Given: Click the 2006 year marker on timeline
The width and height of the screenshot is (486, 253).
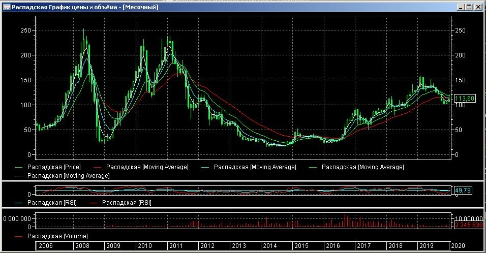Looking at the screenshot, I should (46, 246).
